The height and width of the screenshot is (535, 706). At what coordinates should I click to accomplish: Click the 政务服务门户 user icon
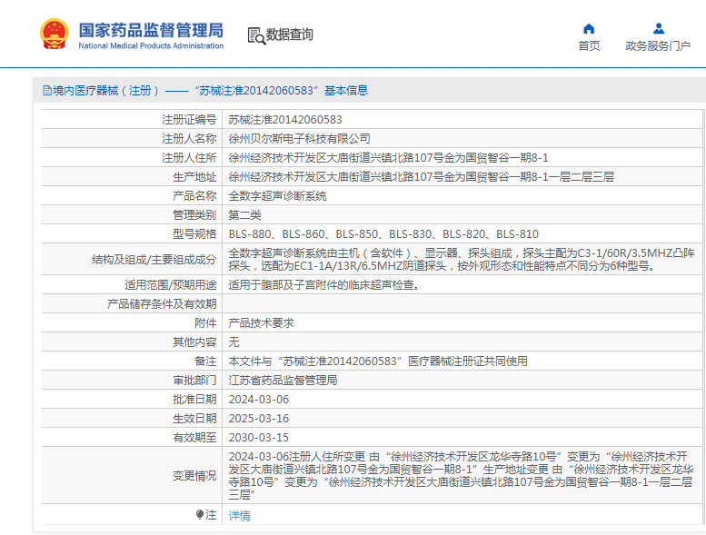[x=658, y=29]
